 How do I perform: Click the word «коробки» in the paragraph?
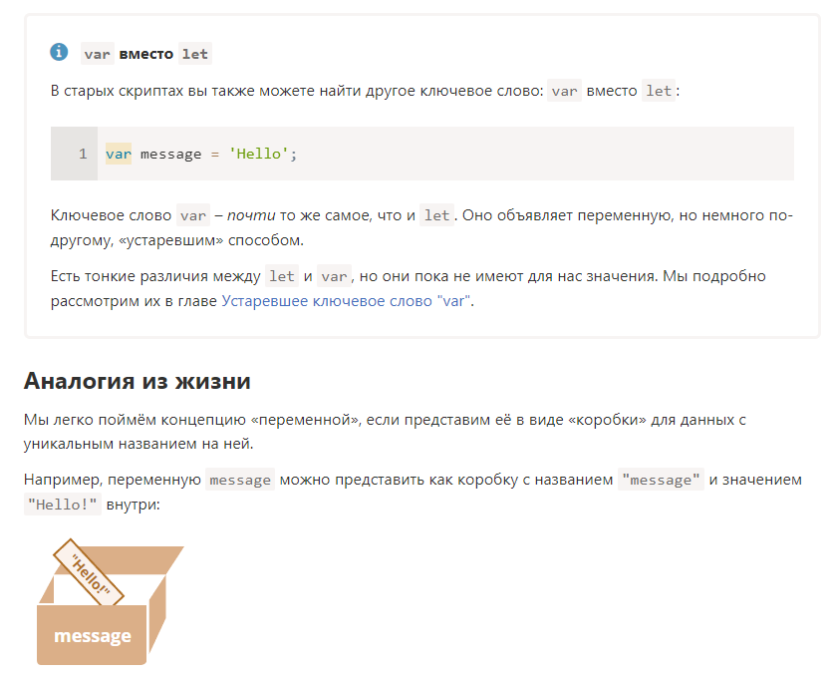pyautogui.click(x=608, y=420)
